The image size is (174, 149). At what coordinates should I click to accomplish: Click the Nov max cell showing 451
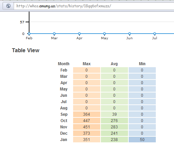pyautogui.click(x=87, y=127)
